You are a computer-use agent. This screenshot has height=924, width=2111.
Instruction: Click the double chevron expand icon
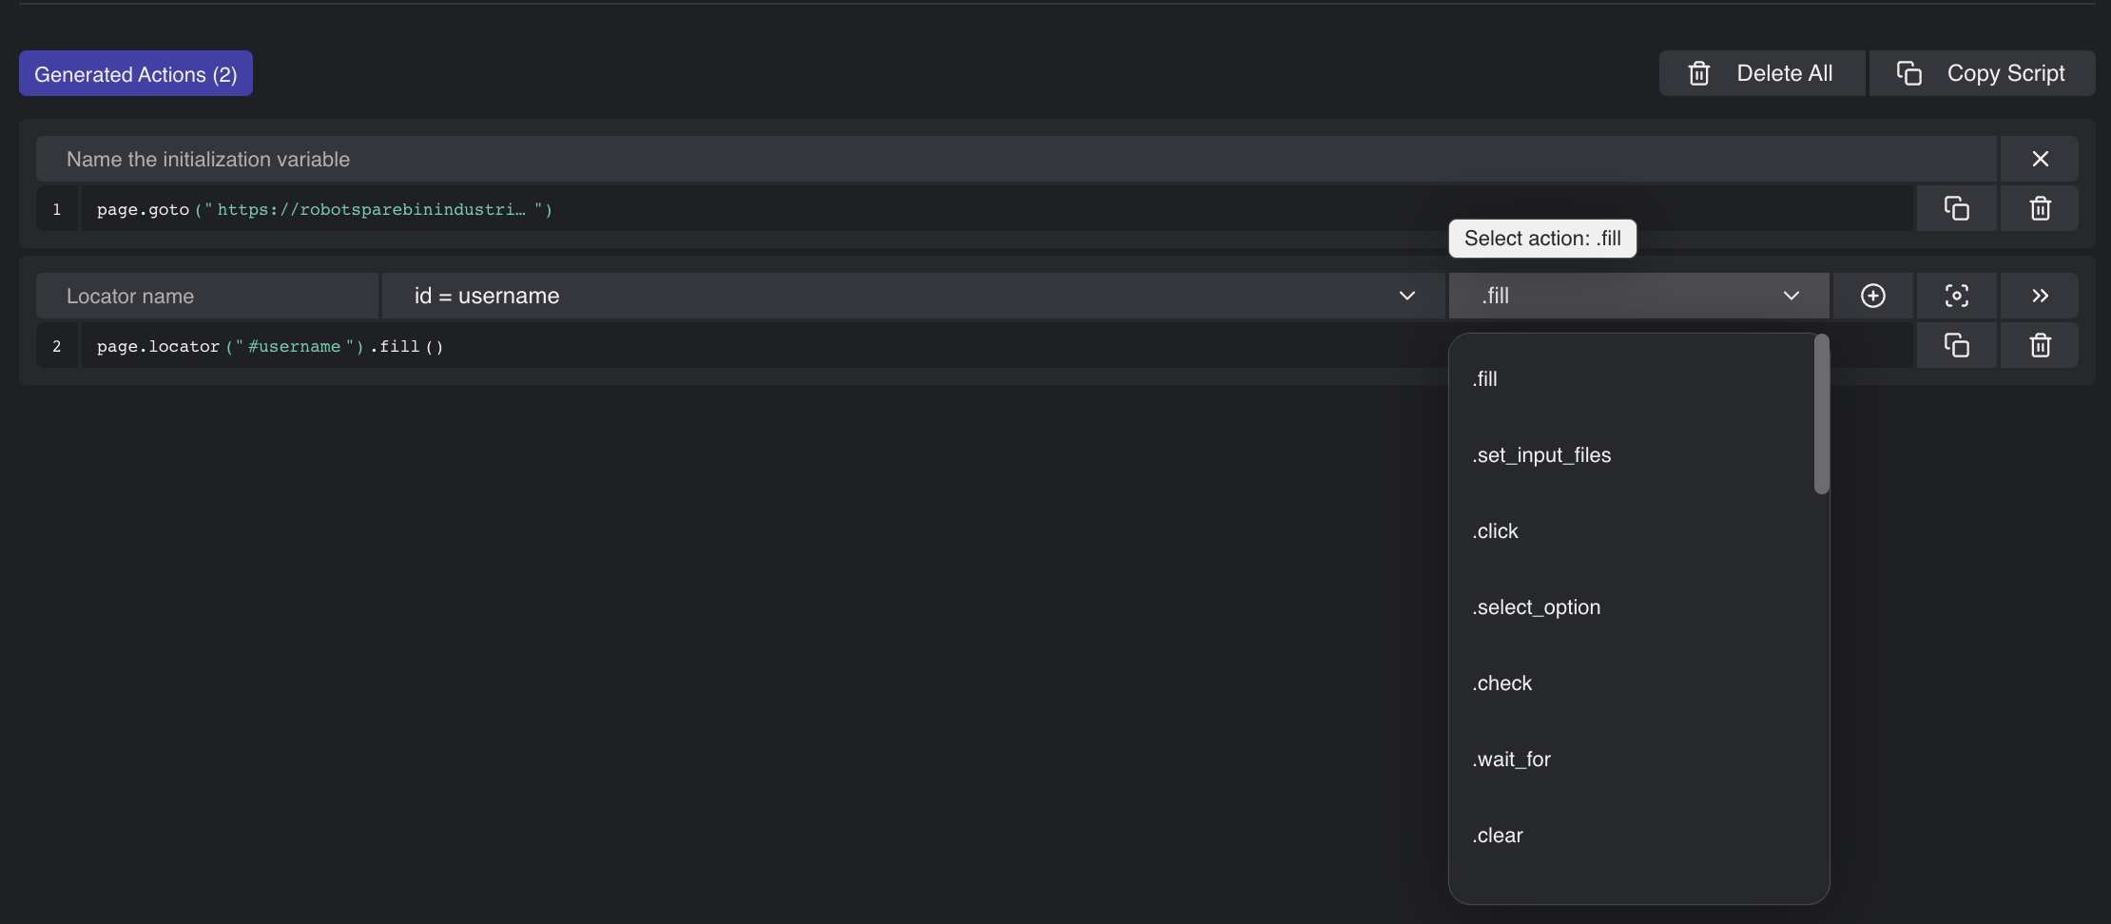pos(2040,296)
